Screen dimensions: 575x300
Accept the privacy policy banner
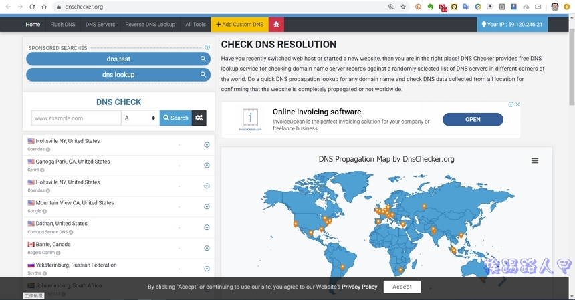coord(402,287)
